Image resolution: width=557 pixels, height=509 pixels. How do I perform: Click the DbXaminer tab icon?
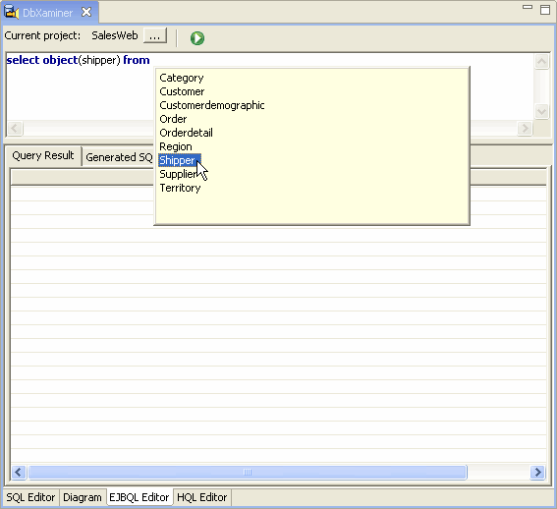[11, 12]
